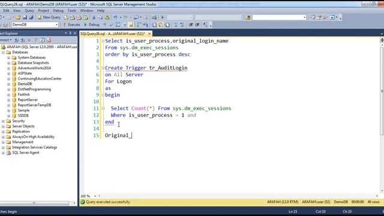Click the Undo arrow icon
Screen dimensions: 384x216
pyautogui.click(x=115, y=17)
